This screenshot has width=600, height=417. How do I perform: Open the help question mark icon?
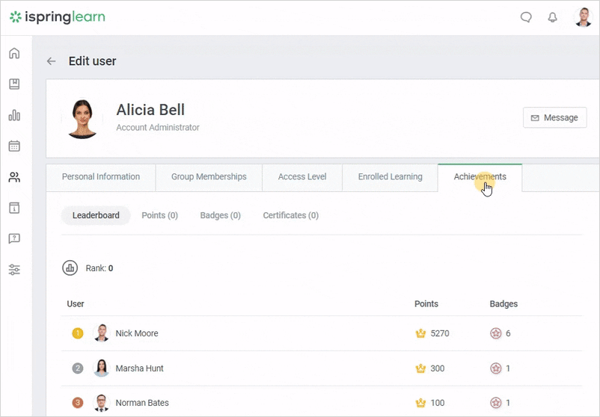(14, 238)
